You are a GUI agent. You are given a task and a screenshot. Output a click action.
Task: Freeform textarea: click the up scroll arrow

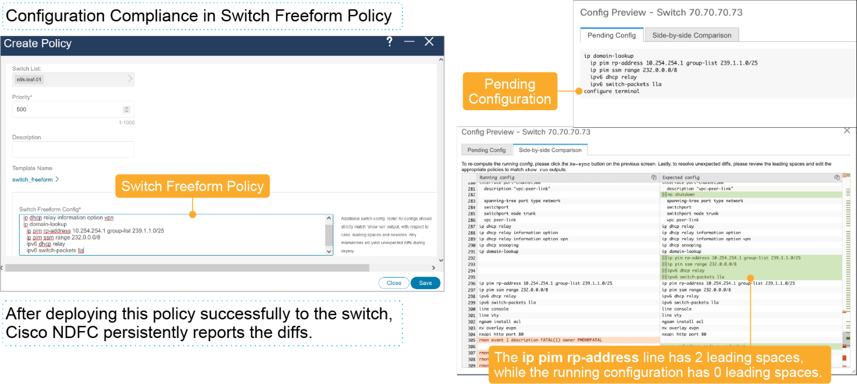pos(329,218)
